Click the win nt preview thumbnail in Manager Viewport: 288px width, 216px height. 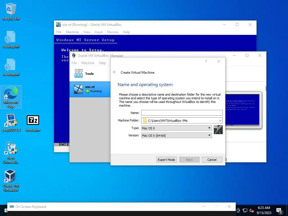[x=243, y=110]
